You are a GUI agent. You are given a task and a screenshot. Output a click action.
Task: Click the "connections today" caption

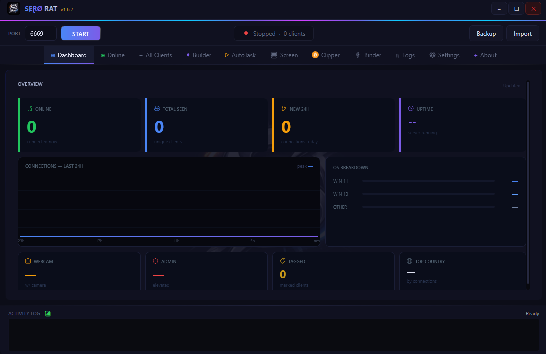point(299,142)
